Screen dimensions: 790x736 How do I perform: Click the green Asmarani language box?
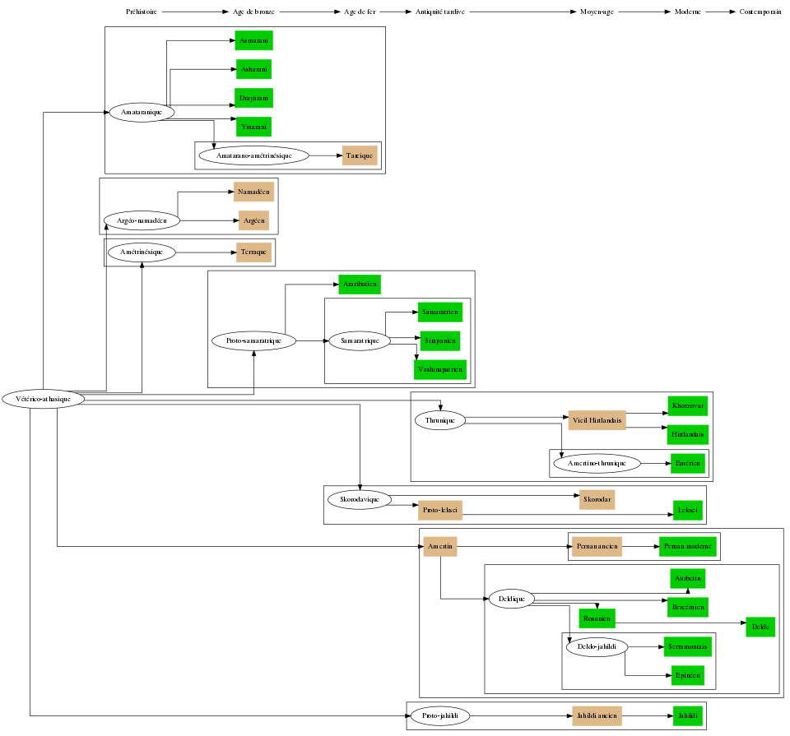[x=253, y=39]
